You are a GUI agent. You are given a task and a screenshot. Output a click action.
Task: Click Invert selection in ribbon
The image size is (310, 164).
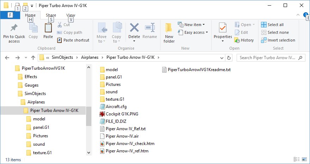pos(278,40)
